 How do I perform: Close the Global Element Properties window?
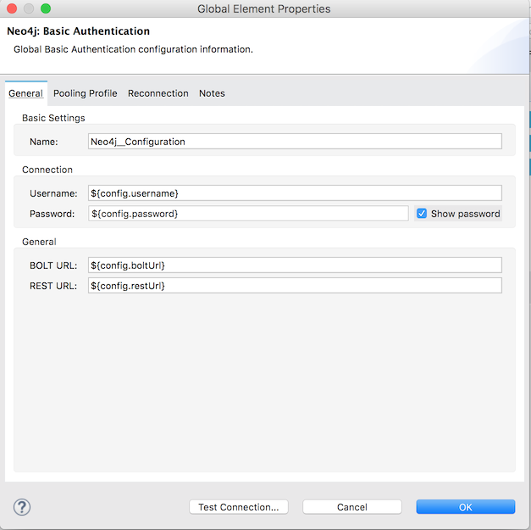coord(12,8)
